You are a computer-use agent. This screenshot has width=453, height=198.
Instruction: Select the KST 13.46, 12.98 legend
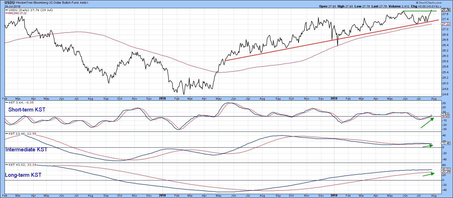point(20,134)
